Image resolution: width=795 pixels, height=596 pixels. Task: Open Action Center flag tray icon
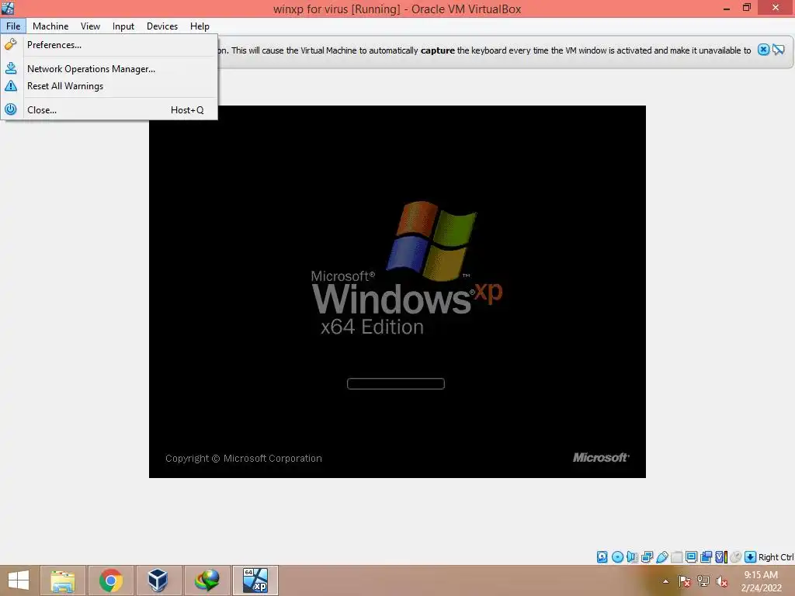pos(685,581)
